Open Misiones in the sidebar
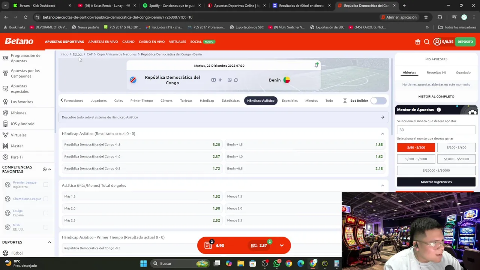The image size is (480, 270). pos(18,113)
